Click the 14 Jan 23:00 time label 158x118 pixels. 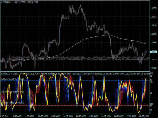coord(93,116)
